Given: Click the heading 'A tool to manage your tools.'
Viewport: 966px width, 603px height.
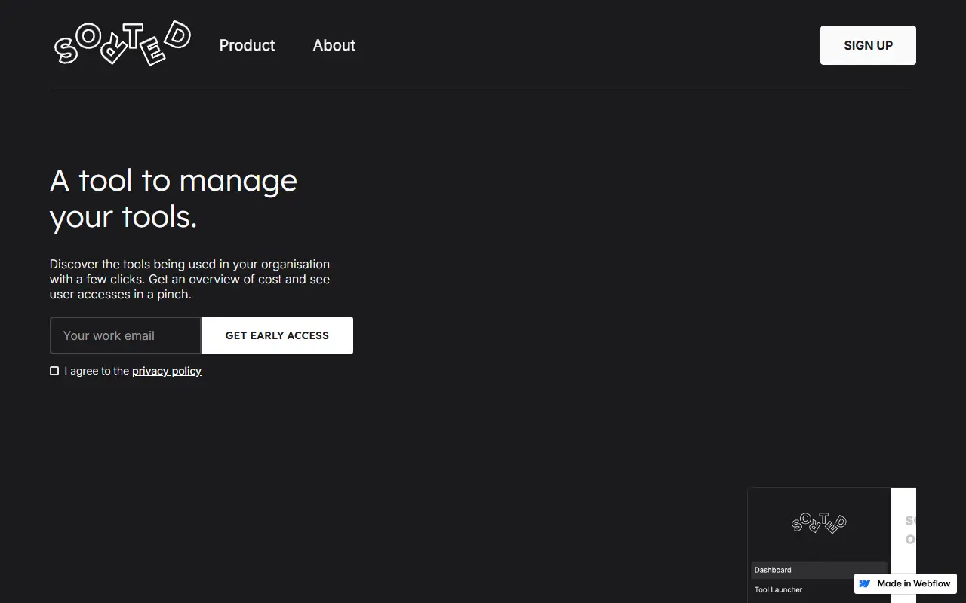Looking at the screenshot, I should [174, 198].
